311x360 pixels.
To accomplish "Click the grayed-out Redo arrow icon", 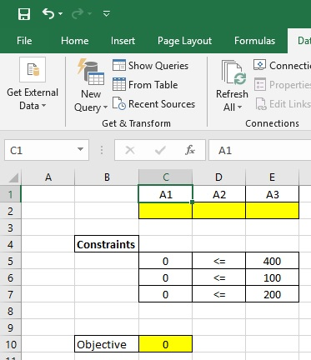I will pyautogui.click(x=78, y=13).
